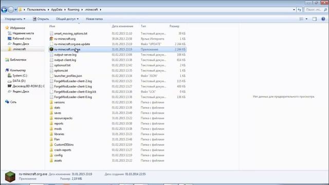Click Пользователь in the address path

[x=36, y=10]
